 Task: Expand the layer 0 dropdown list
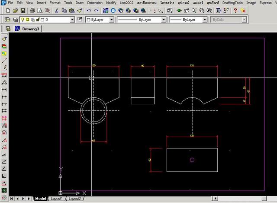click(72, 20)
